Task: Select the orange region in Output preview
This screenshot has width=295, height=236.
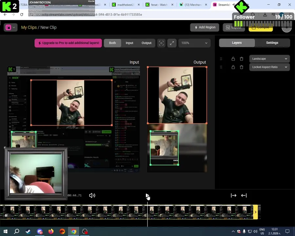Action: click(x=177, y=95)
